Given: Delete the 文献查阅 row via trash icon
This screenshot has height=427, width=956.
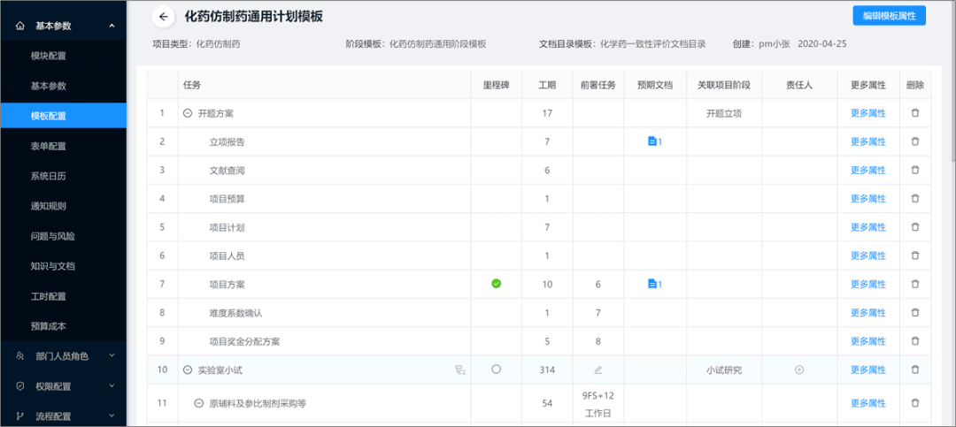Looking at the screenshot, I should coord(915,170).
